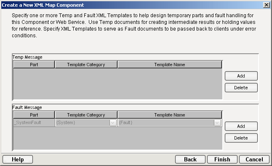
Task: Click empty area of the Temp Message table
Action: point(117,84)
